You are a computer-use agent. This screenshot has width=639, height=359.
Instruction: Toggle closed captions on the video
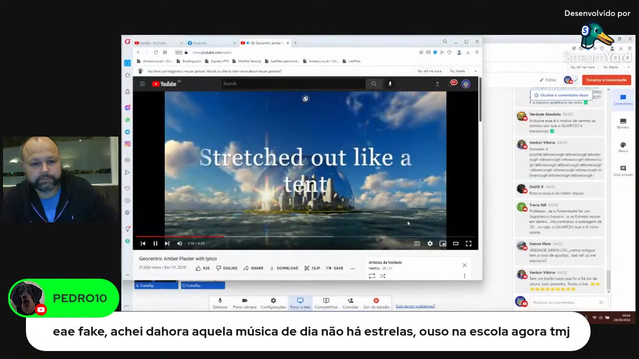click(x=417, y=243)
